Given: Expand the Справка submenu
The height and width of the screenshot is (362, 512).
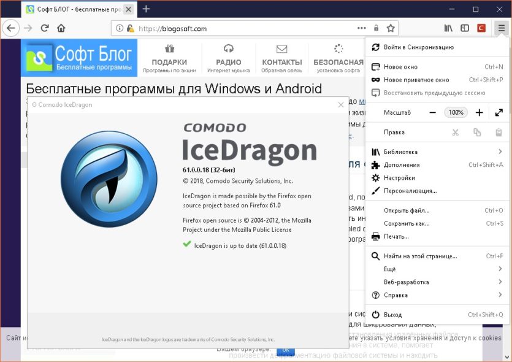Looking at the screenshot, I should coord(437,295).
